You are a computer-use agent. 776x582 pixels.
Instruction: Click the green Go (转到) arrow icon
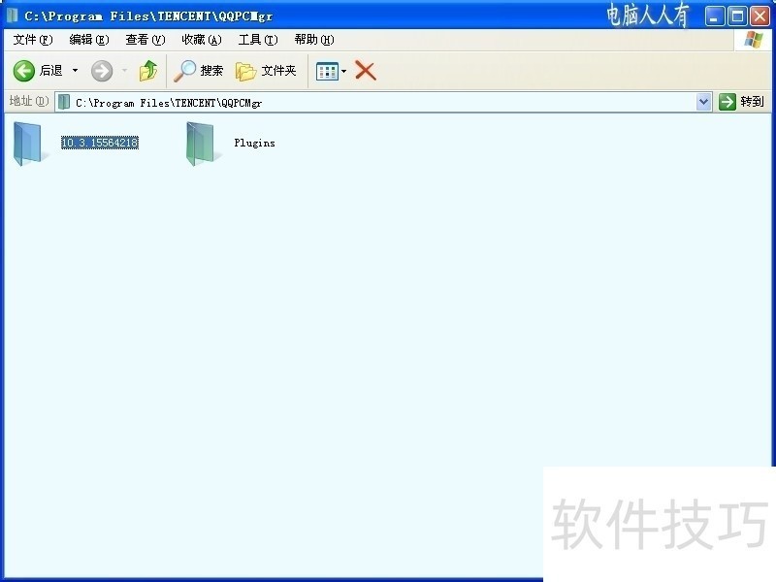click(x=726, y=101)
